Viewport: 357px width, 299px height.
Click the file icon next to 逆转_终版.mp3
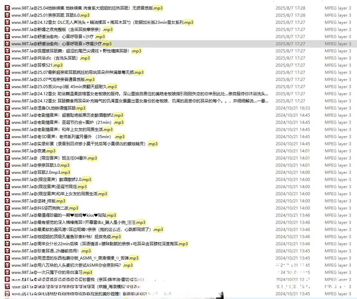point(7,201)
